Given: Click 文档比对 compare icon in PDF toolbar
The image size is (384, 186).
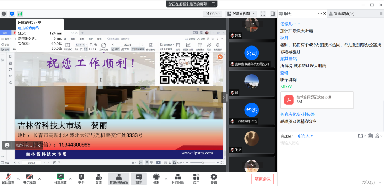Looking at the screenshot, I should [200, 47].
